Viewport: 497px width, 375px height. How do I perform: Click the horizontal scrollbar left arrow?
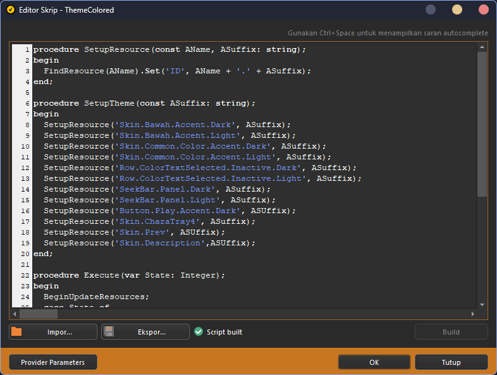coord(15,314)
